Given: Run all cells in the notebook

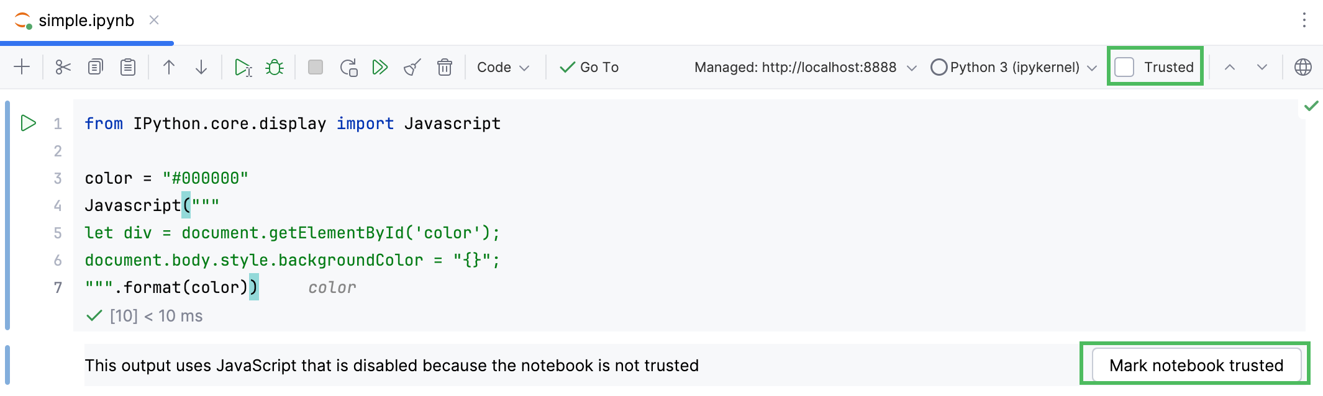Looking at the screenshot, I should [381, 67].
